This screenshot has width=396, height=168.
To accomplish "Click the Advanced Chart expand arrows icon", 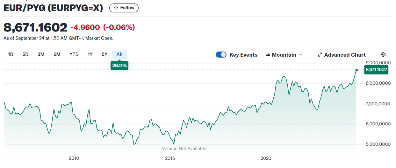I will click(x=320, y=55).
